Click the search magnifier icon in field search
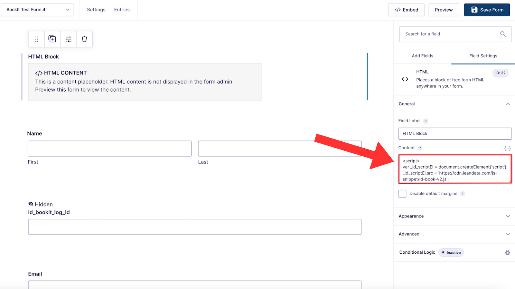This screenshot has width=515, height=289. pyautogui.click(x=503, y=34)
